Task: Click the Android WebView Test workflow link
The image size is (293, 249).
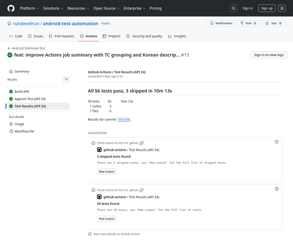Action: (x=28, y=48)
